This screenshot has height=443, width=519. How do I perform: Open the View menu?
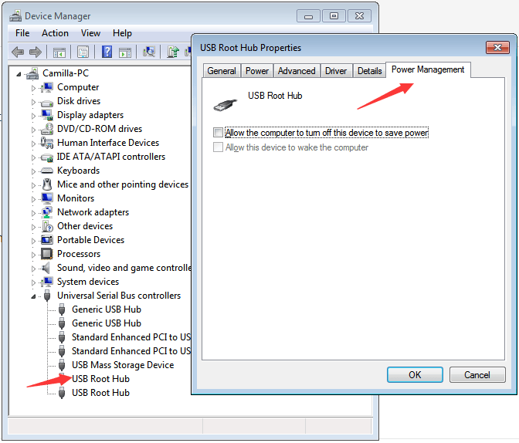click(90, 33)
